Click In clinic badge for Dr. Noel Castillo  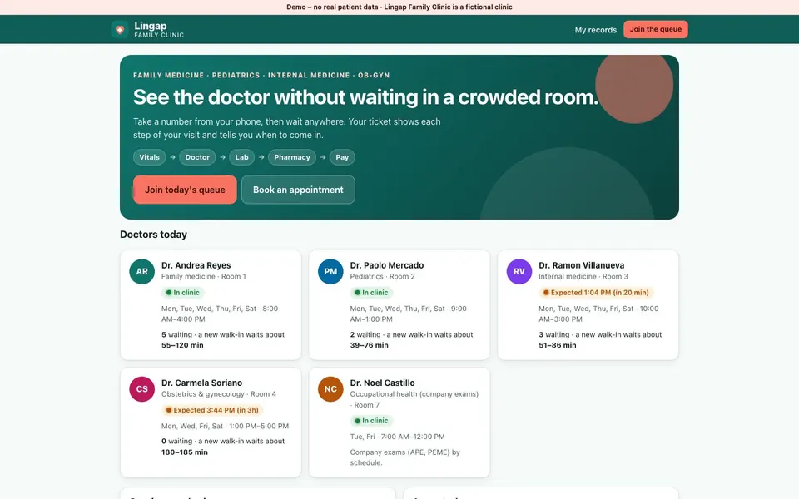coord(371,421)
